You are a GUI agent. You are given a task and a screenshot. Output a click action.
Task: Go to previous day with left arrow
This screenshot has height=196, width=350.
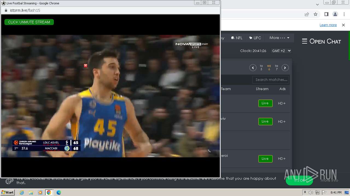click(253, 68)
